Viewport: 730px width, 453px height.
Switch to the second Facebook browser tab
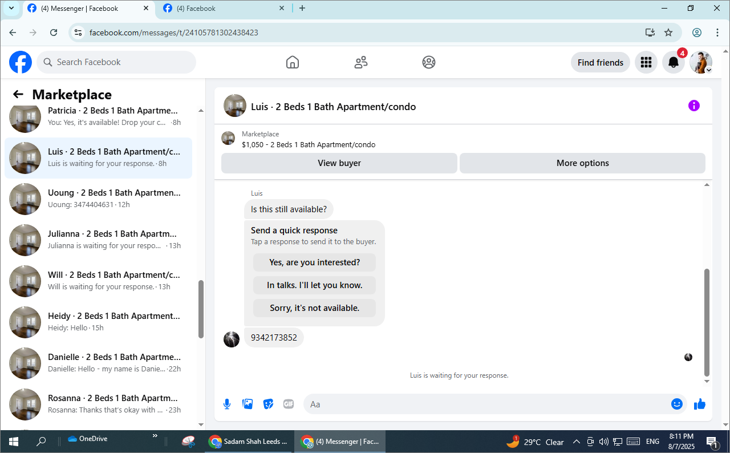(222, 9)
